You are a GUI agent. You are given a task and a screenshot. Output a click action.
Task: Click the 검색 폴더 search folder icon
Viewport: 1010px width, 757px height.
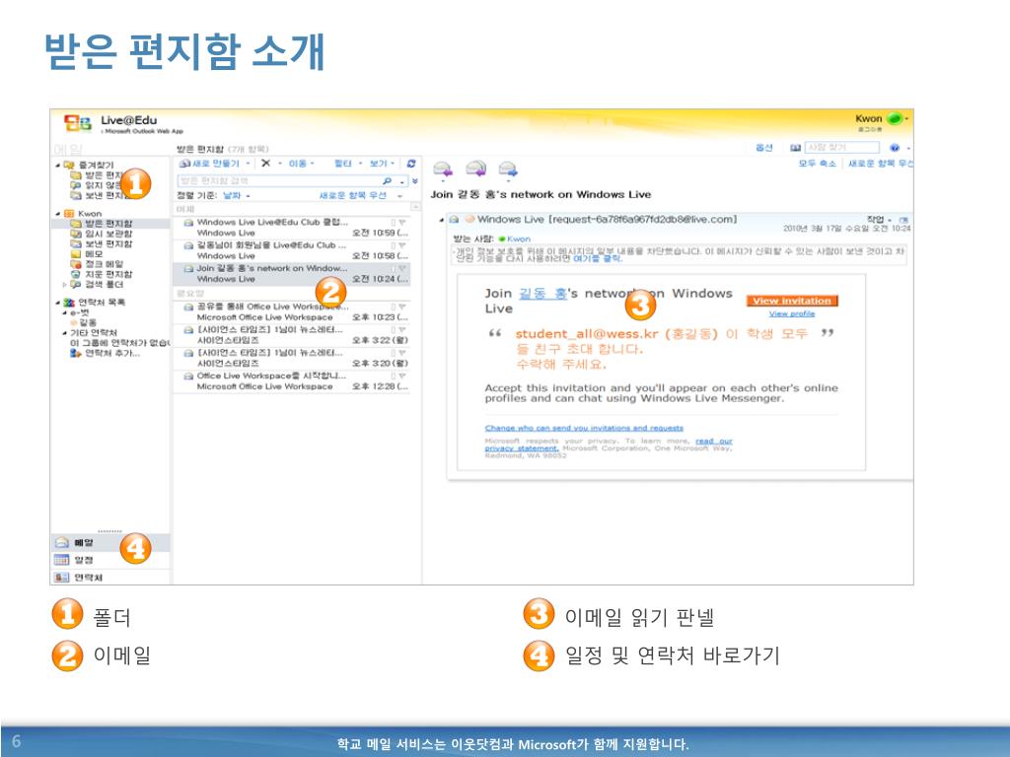point(75,285)
